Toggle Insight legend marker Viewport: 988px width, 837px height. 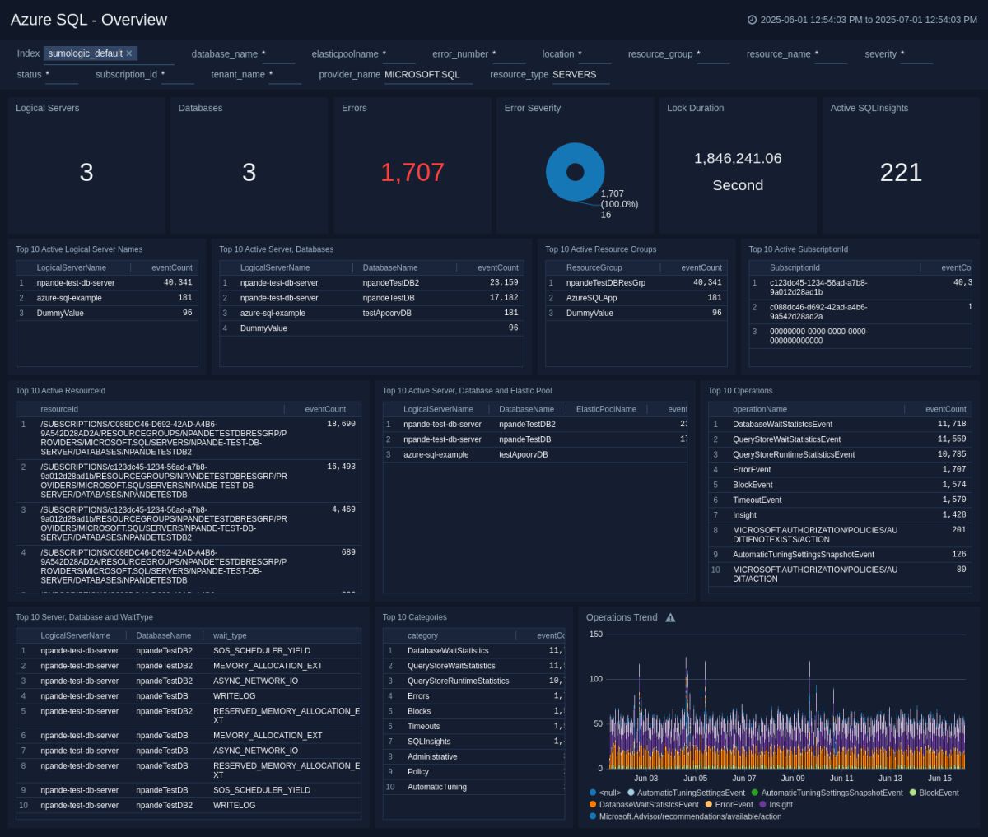[762, 805]
